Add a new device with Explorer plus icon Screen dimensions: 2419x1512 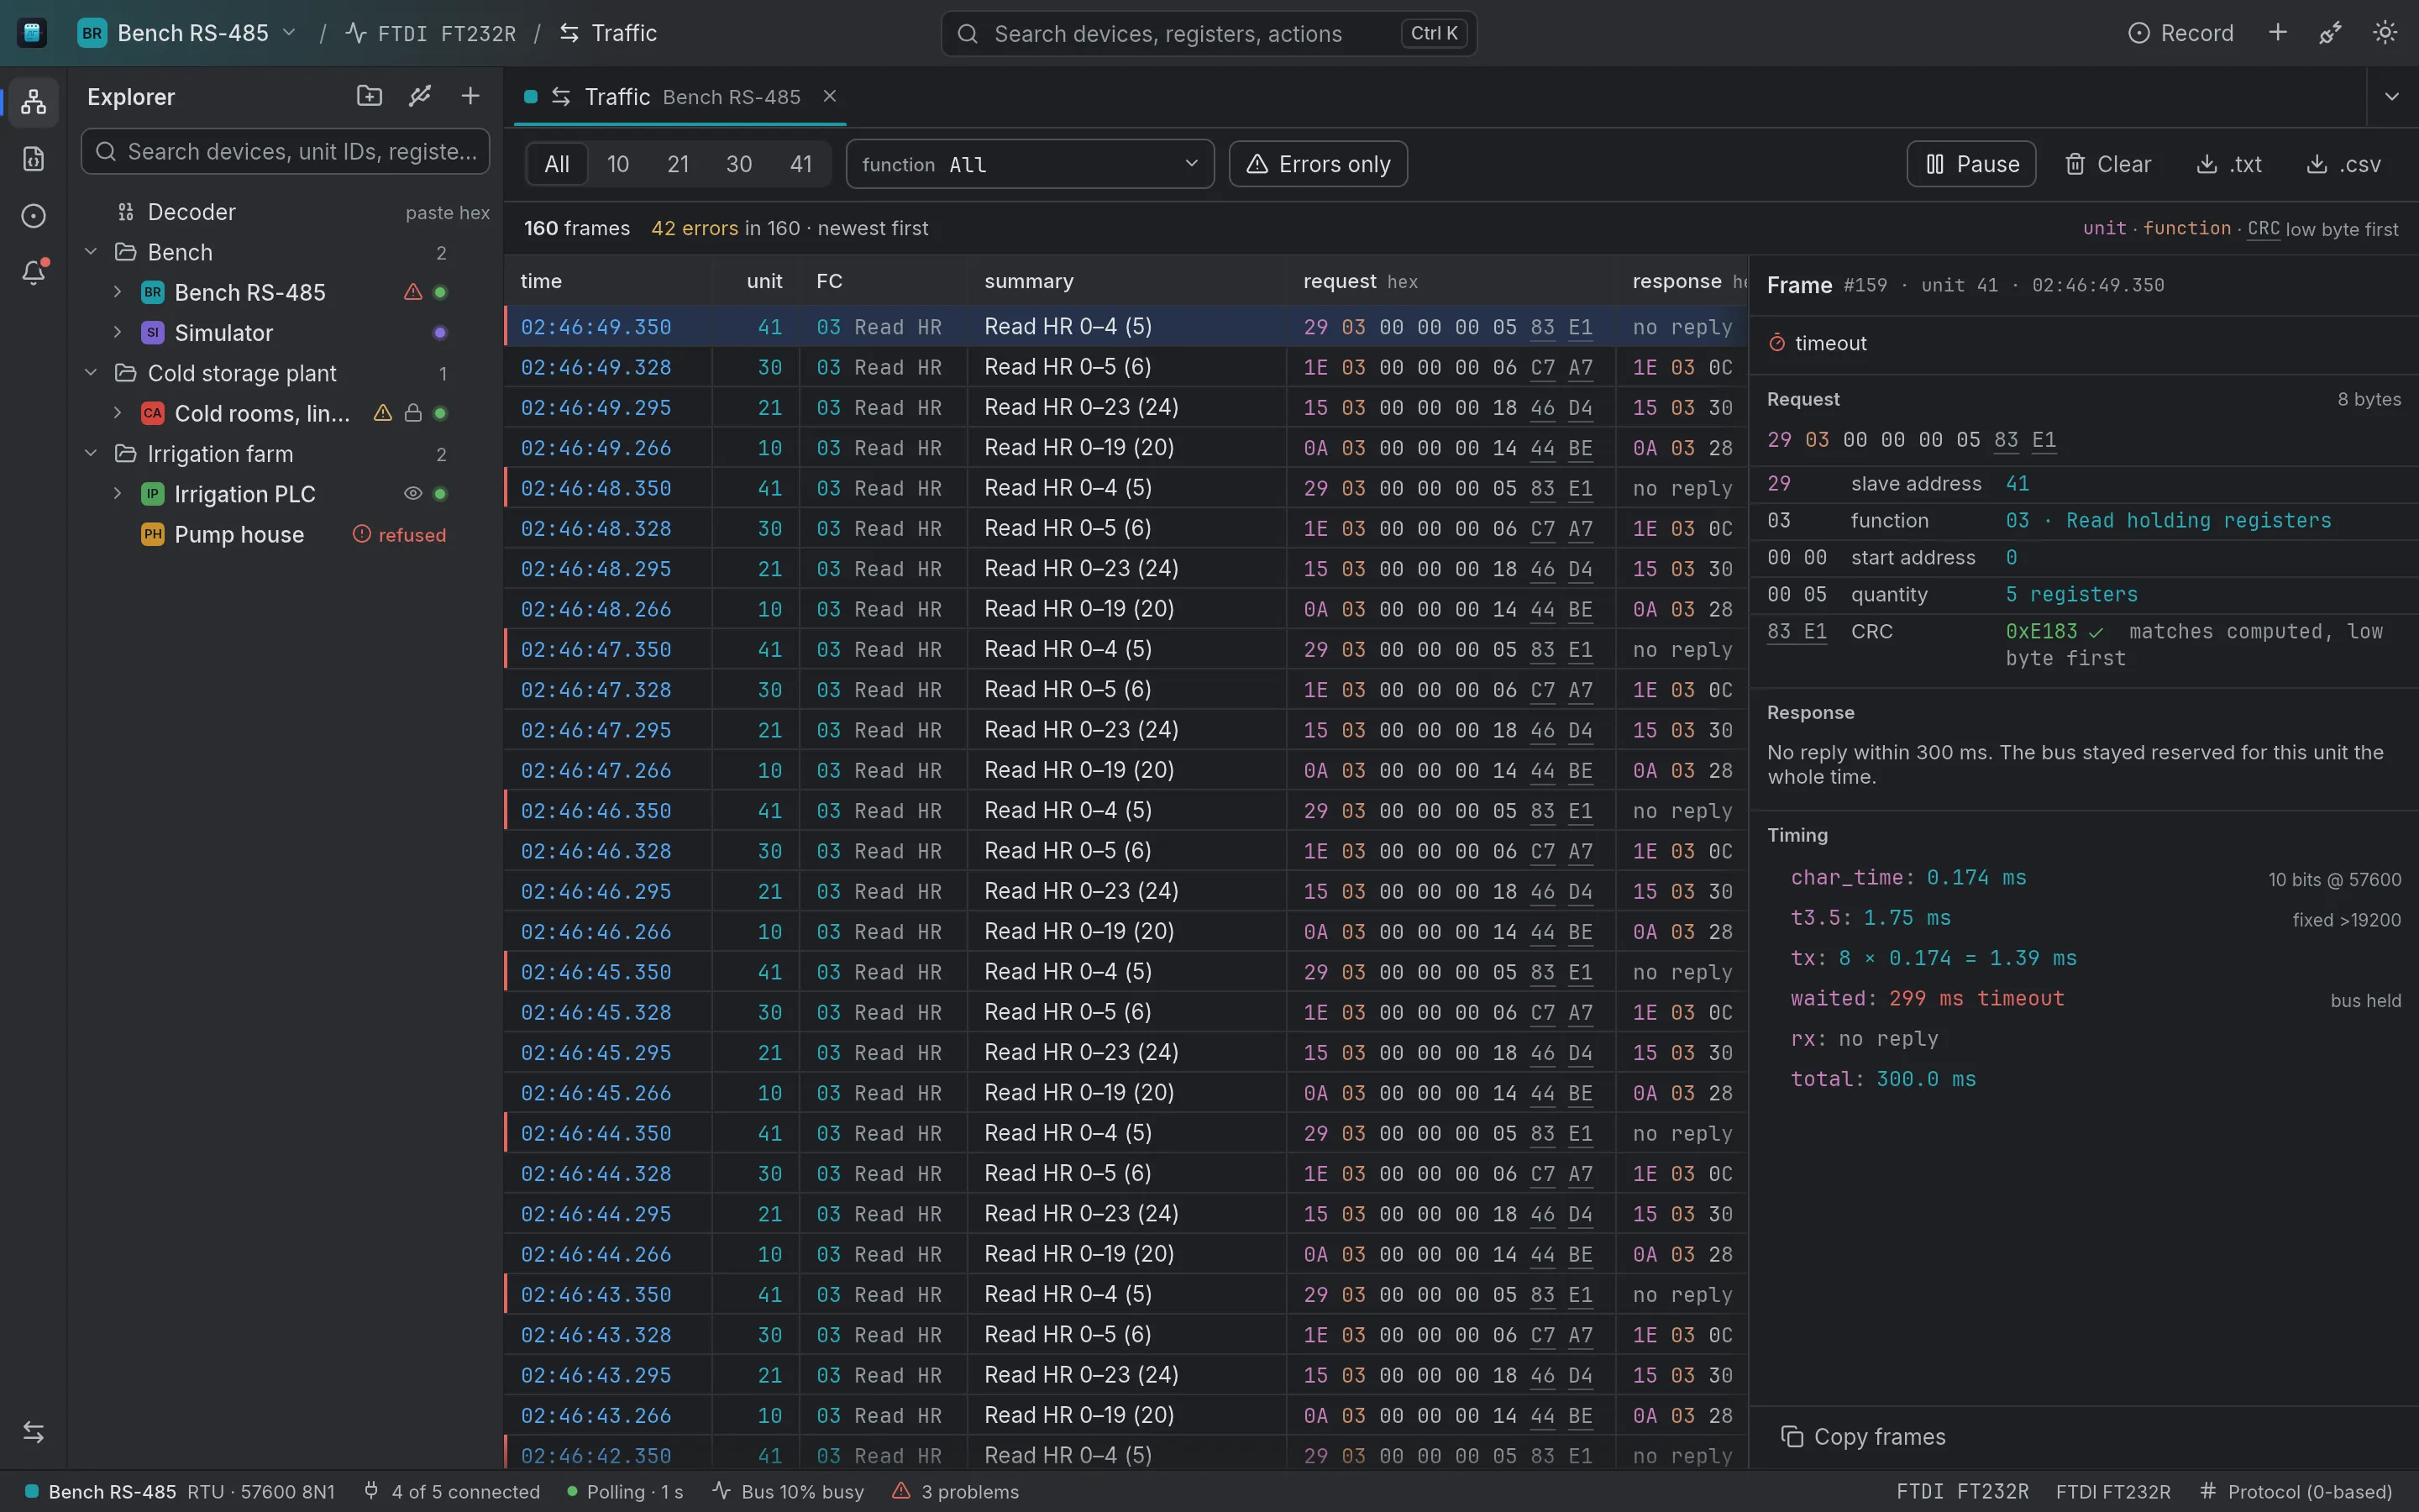[470, 96]
